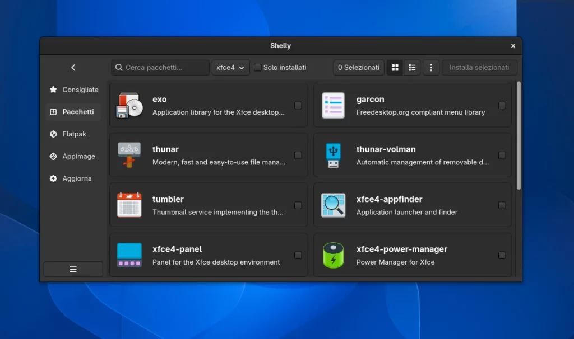Click the thunar-volman USB drive icon
This screenshot has height=339, width=574.
click(333, 156)
